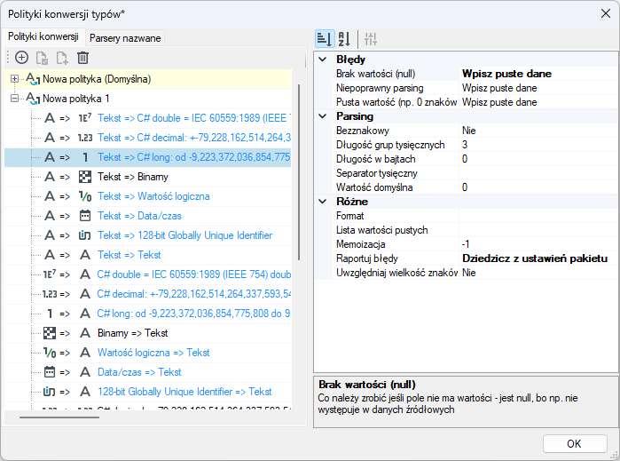The height and width of the screenshot is (461, 620).
Task: Edit the Długość grup tysięcznych value field
Action: click(x=538, y=145)
